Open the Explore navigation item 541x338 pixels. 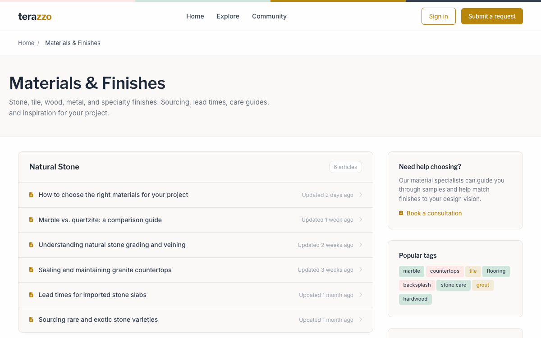[228, 16]
